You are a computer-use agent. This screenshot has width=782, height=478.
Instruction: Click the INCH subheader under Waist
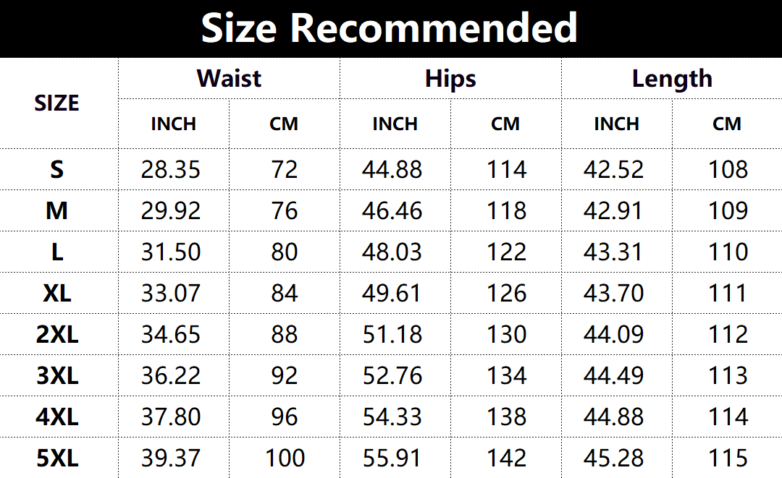pyautogui.click(x=173, y=124)
